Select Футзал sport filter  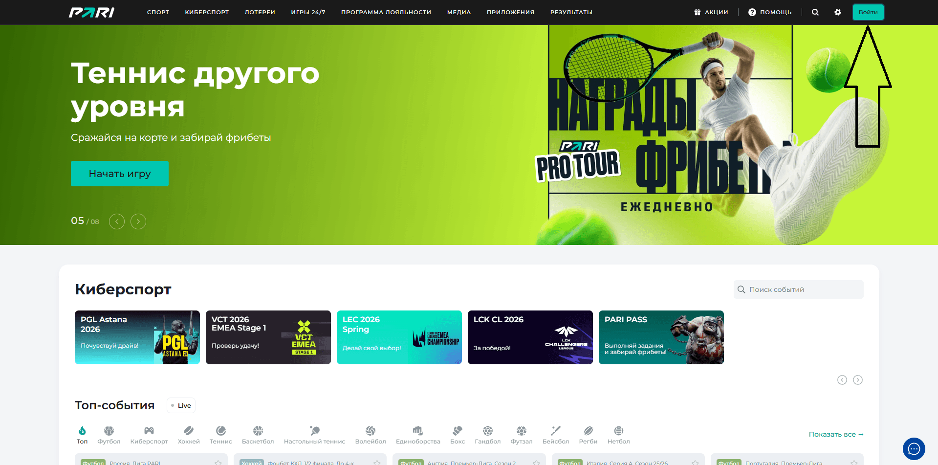(x=522, y=435)
